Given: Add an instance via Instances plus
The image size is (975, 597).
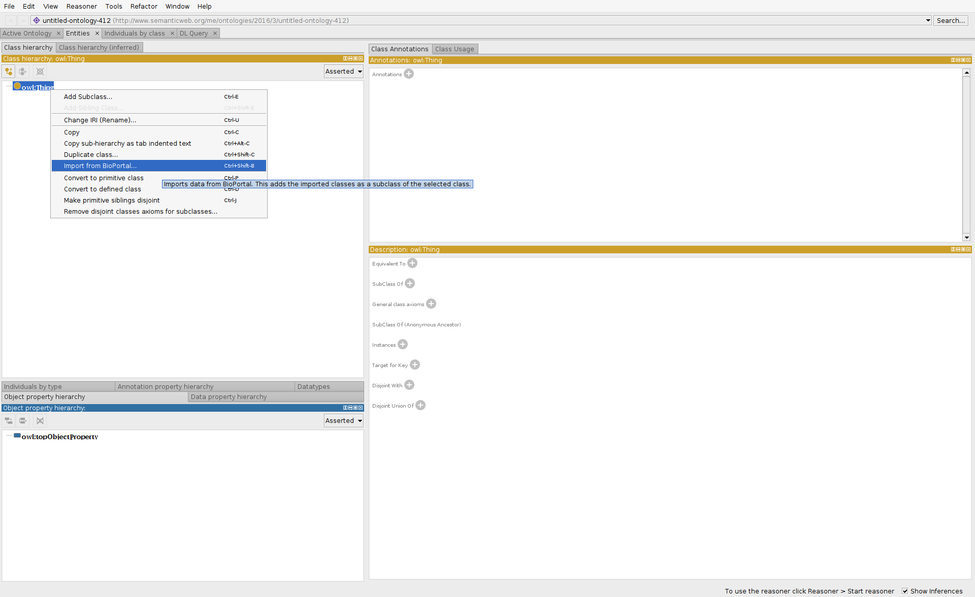Looking at the screenshot, I should coord(403,345).
